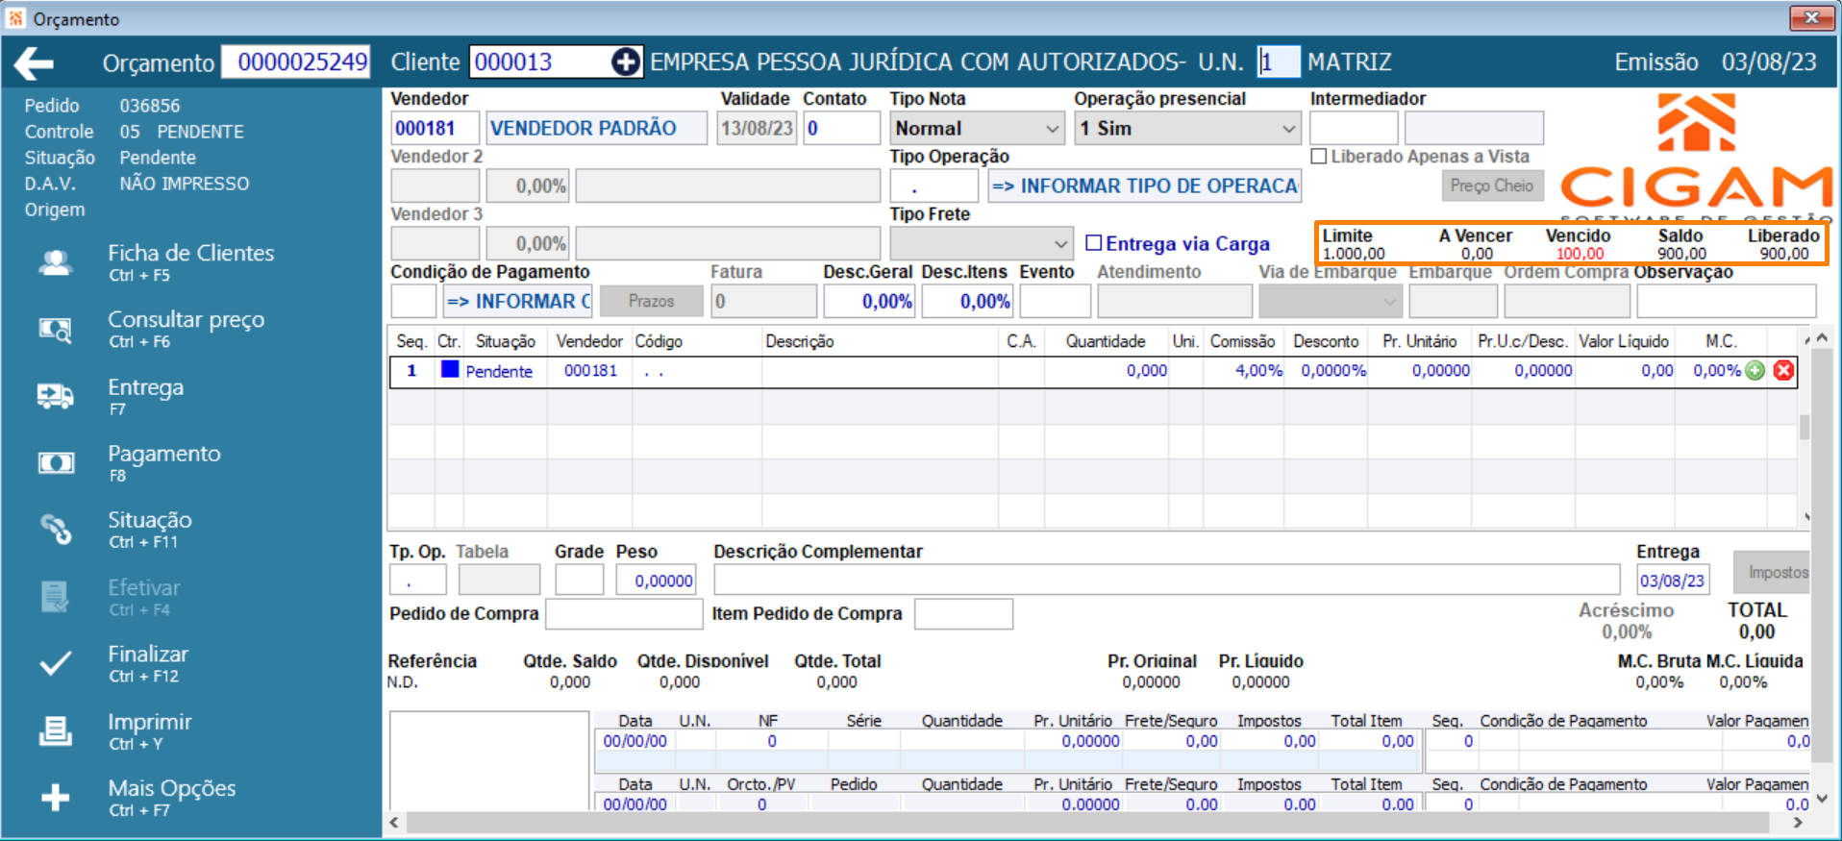Click the U.N. input field
Screen dimensions: 1842x841
point(1278,62)
